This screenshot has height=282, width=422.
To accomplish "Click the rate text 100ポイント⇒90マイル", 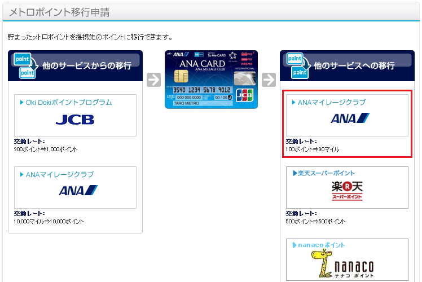I will (312, 149).
